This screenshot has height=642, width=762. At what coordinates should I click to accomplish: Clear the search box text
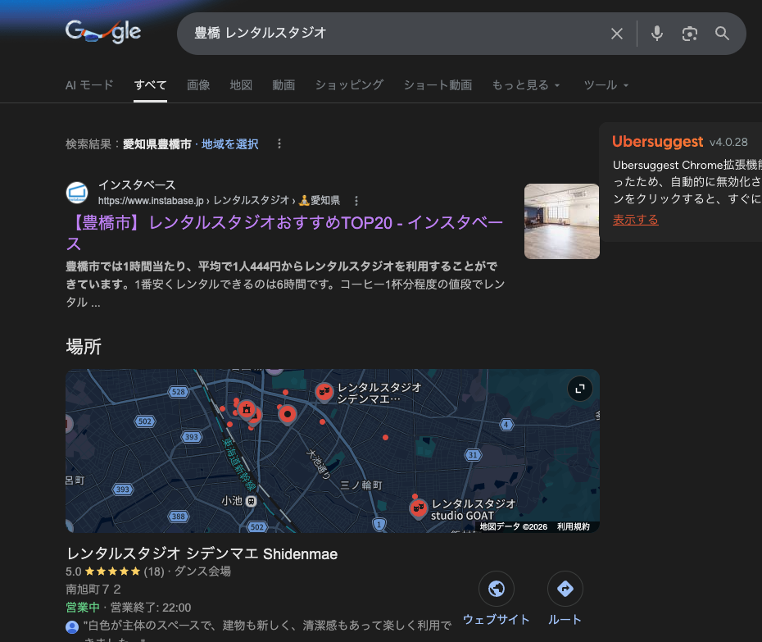(x=617, y=34)
